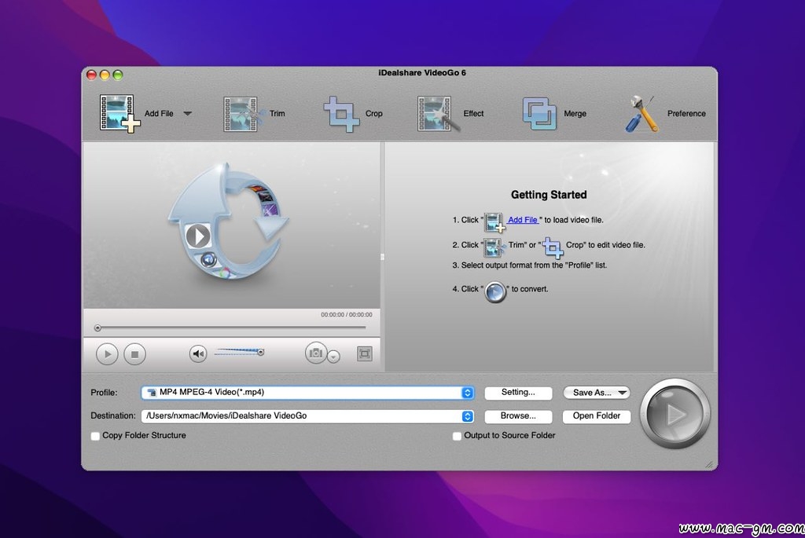Take a snapshot with the camera icon
805x538 pixels.
[x=316, y=353]
